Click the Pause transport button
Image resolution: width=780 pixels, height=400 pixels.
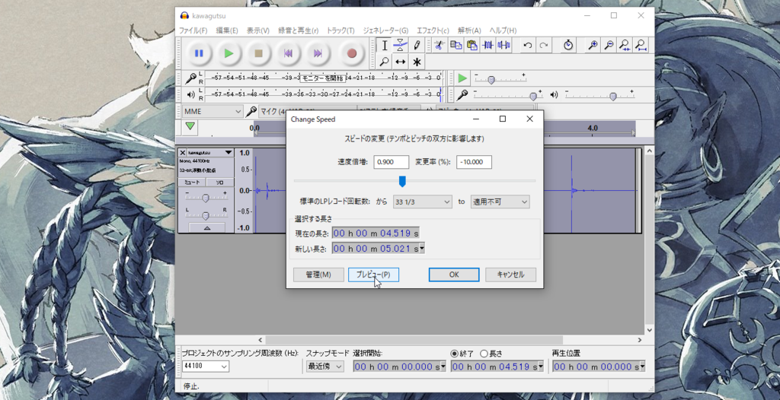(x=199, y=53)
